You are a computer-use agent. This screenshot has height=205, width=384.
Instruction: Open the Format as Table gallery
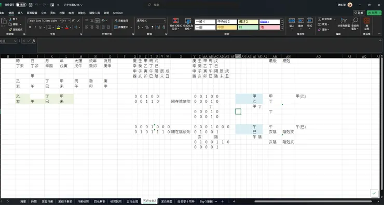(188, 24)
